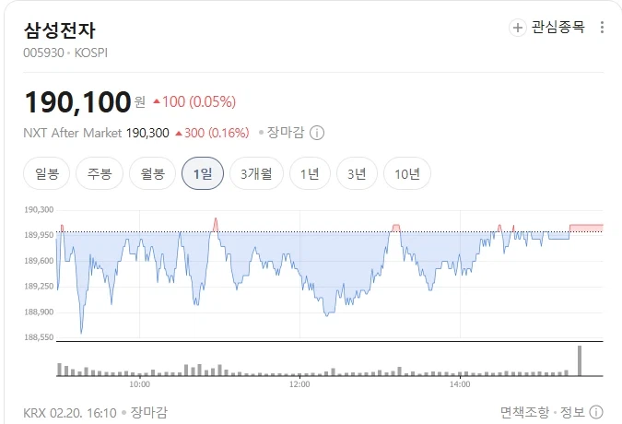Viewport: 622px width, 424px height.
Task: Select the 일봉 daily candle tab
Action: point(47,173)
